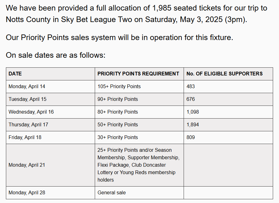The image size is (279, 203).
Task: Click the DATE column header
Action: 51,74
